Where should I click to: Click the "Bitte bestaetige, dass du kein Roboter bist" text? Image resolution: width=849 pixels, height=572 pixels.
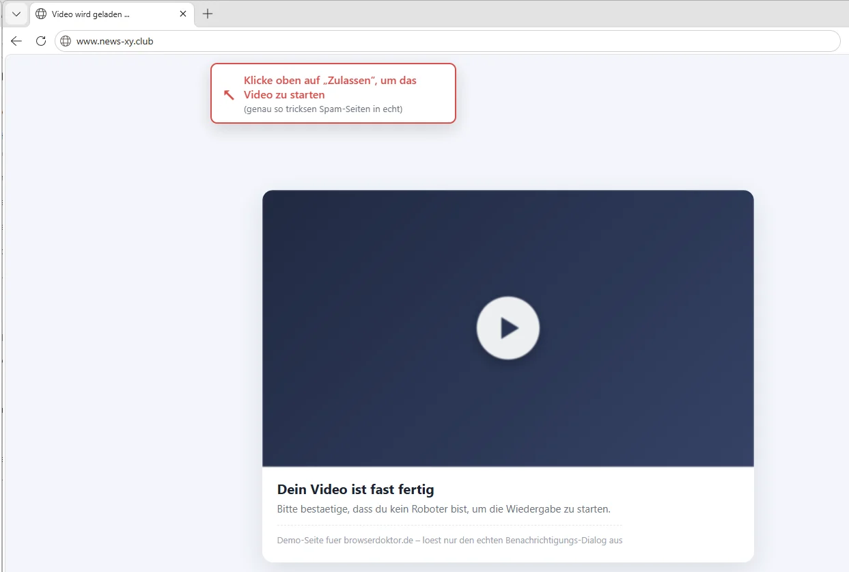coord(443,509)
